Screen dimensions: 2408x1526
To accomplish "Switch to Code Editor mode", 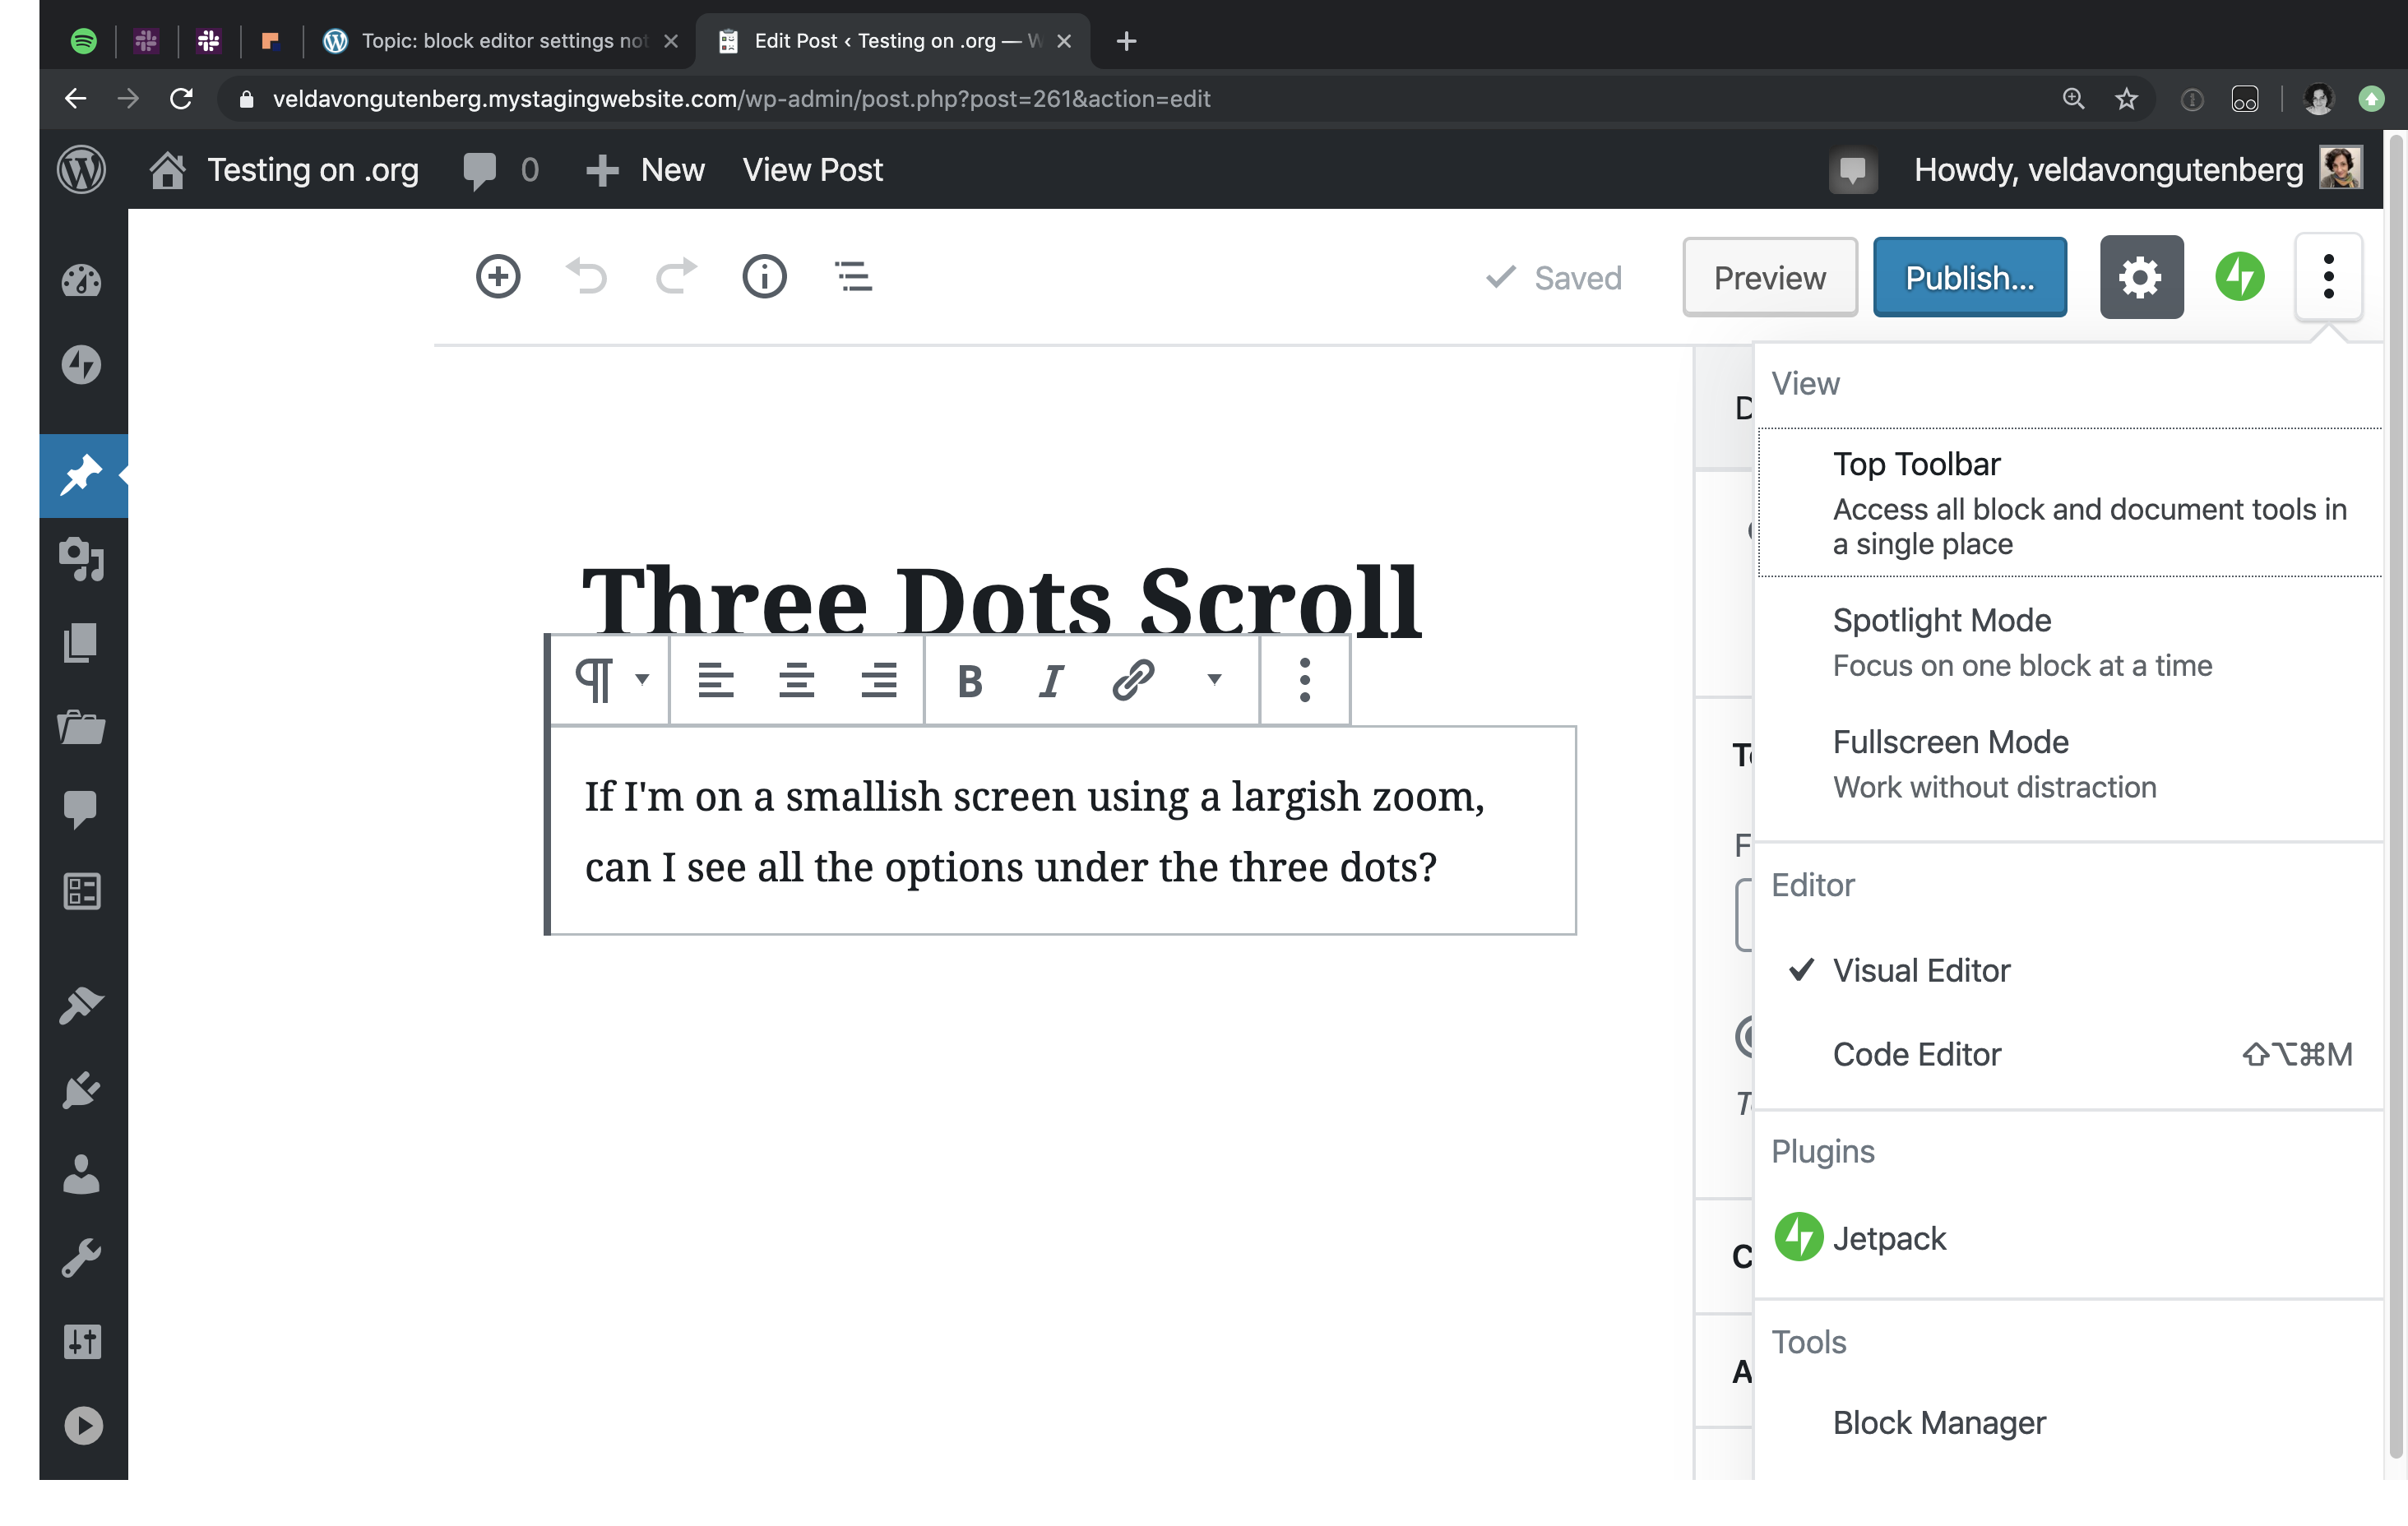I will coord(1916,1054).
